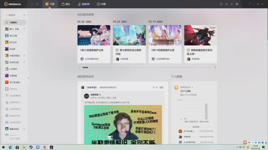This screenshot has width=268, height=150.
Task: Add an app with the plus button
Action: 24,15
